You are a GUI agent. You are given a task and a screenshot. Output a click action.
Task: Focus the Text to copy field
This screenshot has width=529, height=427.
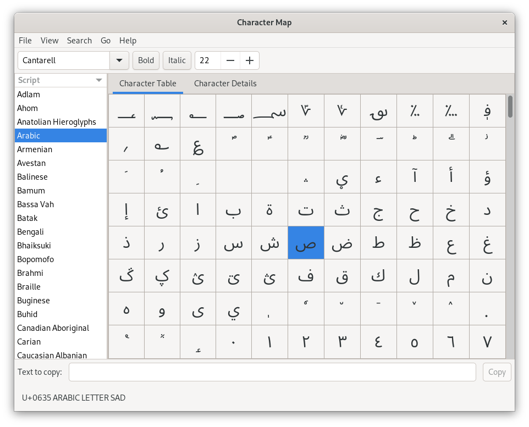point(272,372)
